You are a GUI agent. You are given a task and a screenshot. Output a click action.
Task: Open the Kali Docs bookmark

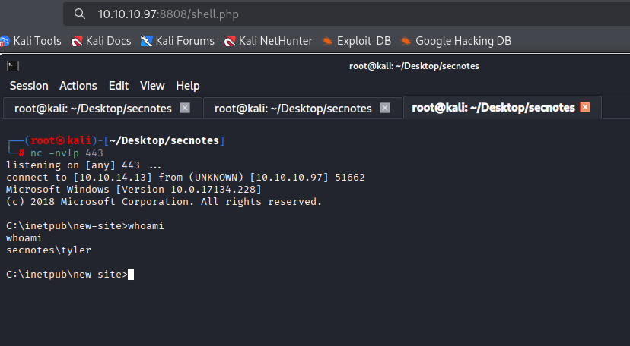coord(101,41)
